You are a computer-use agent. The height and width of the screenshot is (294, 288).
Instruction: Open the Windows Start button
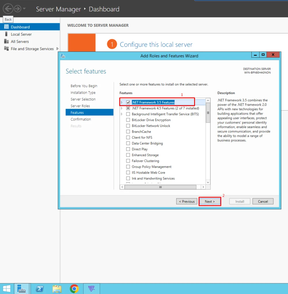(7, 289)
